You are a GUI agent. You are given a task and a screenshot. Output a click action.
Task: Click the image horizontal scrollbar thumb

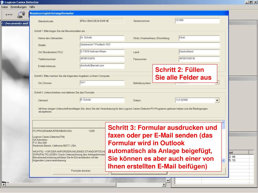pos(61,185)
